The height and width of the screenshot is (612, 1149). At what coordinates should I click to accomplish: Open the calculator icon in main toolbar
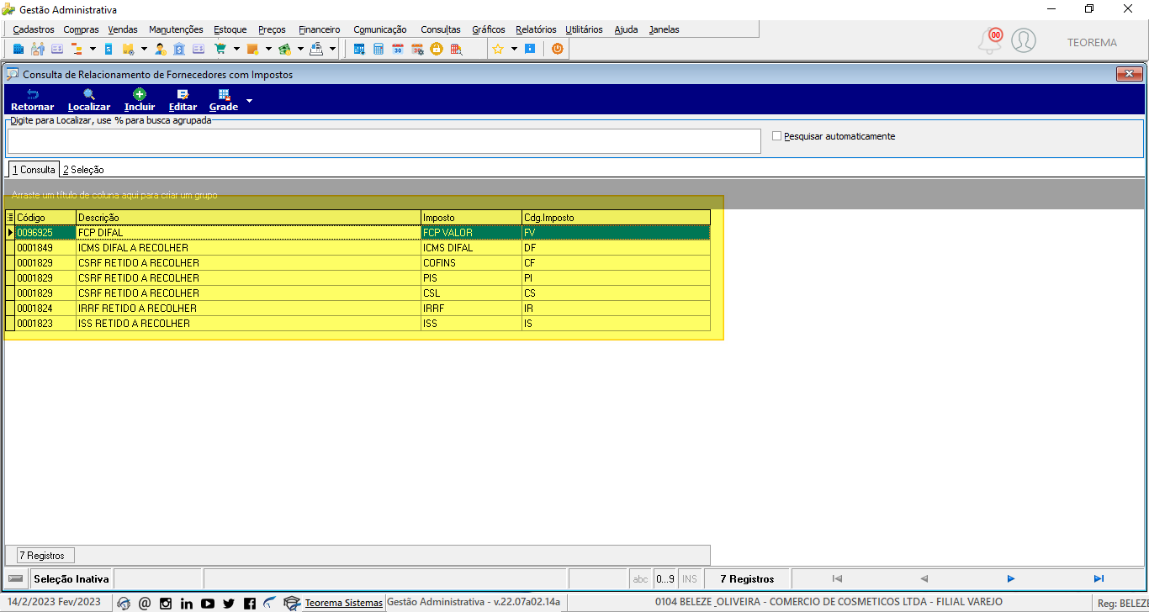click(379, 49)
